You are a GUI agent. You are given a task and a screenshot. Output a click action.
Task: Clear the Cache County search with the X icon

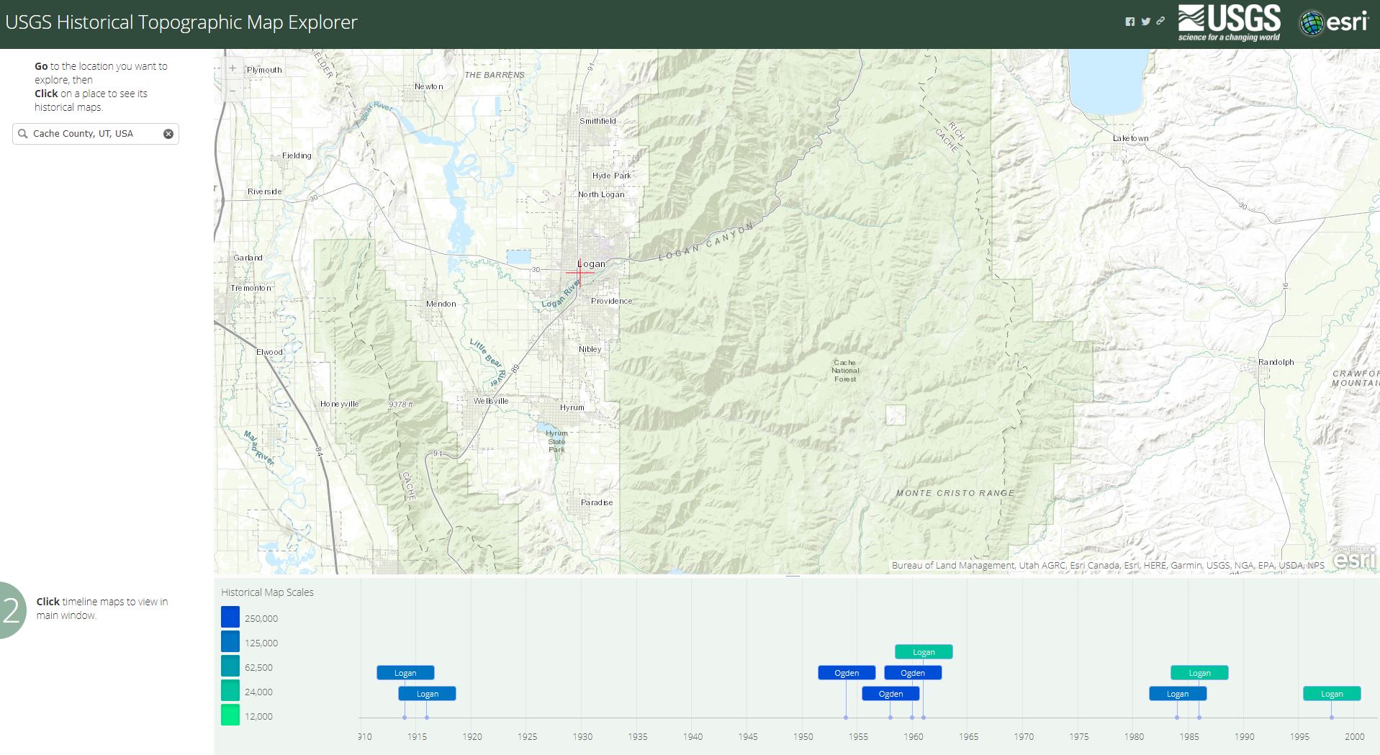pyautogui.click(x=168, y=133)
